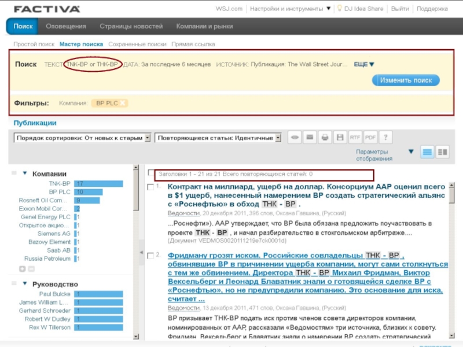Click the Параметры отображения link
463x347 pixels.
click(x=374, y=155)
